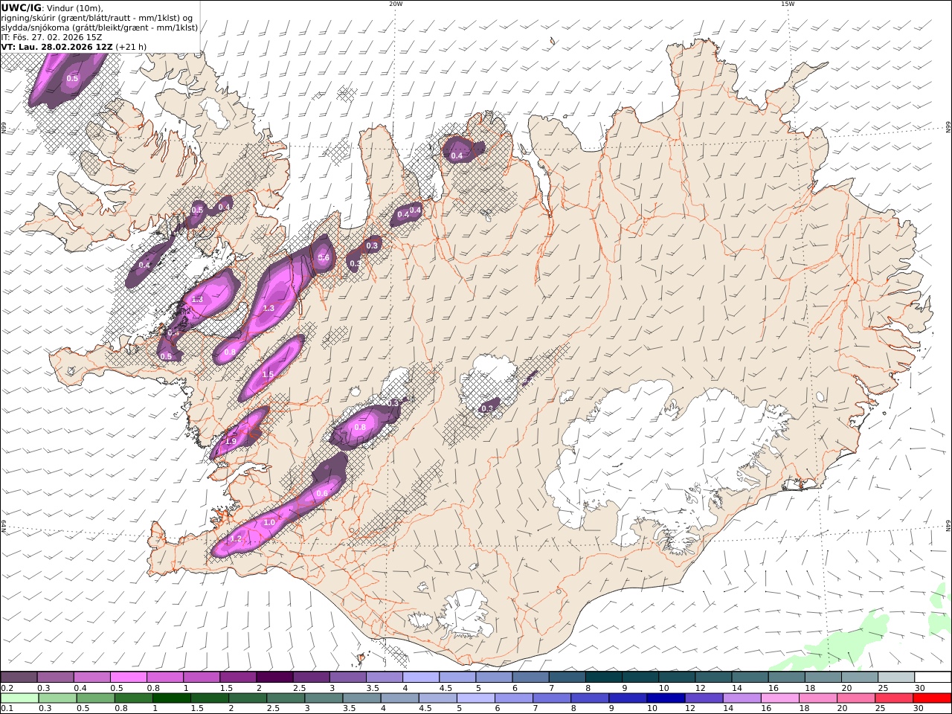Click the 'VT: Lau. 28.02.2026 12Z (+21 h)' line

[x=74, y=47]
